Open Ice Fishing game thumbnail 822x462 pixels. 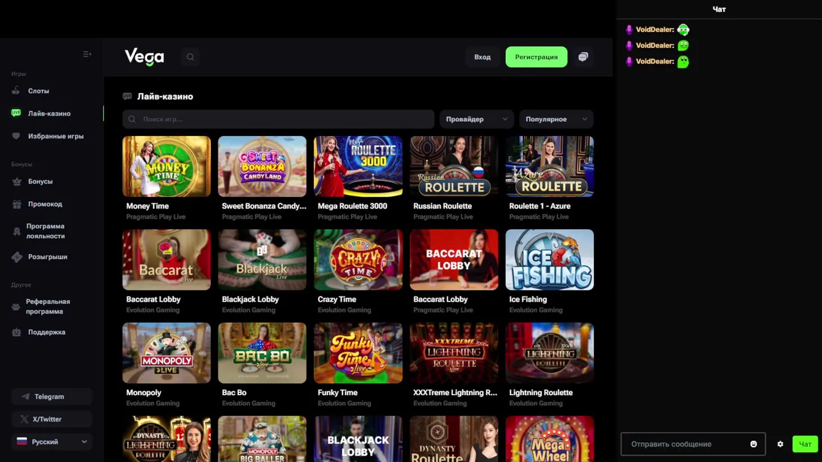tap(550, 259)
